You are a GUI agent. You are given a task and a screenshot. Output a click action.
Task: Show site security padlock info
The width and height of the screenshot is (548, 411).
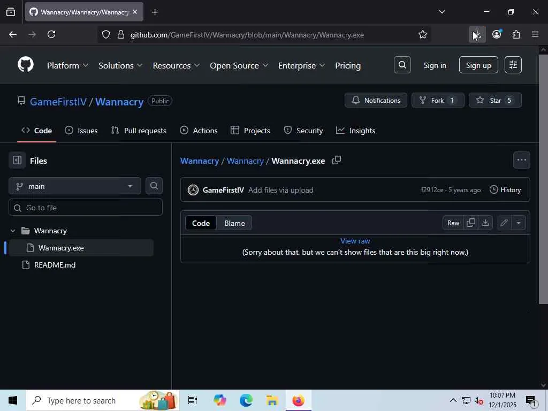[121, 35]
